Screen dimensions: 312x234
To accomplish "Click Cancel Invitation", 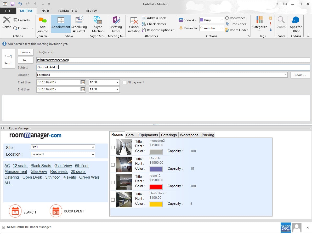I will pyautogui.click(x=134, y=24).
